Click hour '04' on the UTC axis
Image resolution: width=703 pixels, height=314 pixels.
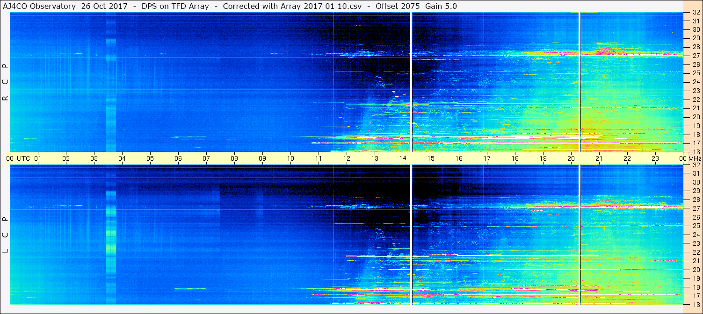(122, 158)
